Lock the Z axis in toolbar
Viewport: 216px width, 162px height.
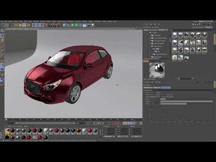pyautogui.click(x=42, y=25)
